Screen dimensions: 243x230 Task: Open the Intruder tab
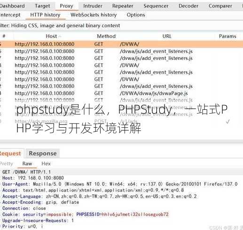(x=93, y=6)
